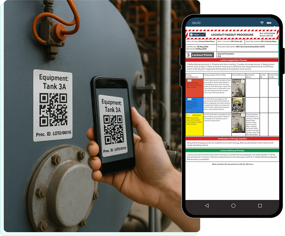Select the lockout removal steps paragraph

click(x=232, y=157)
